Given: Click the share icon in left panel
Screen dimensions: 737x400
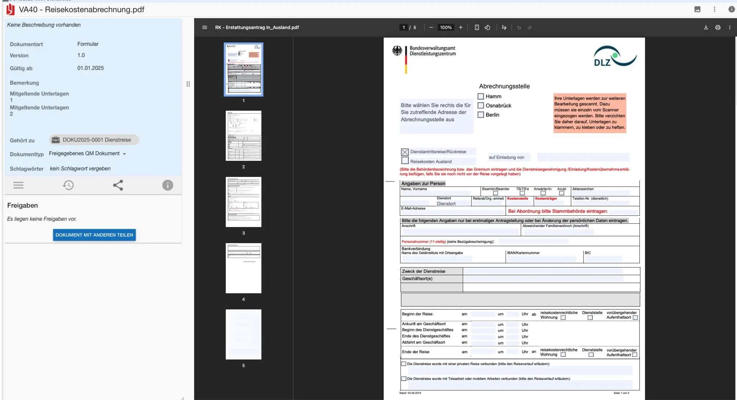Looking at the screenshot, I should (x=118, y=185).
